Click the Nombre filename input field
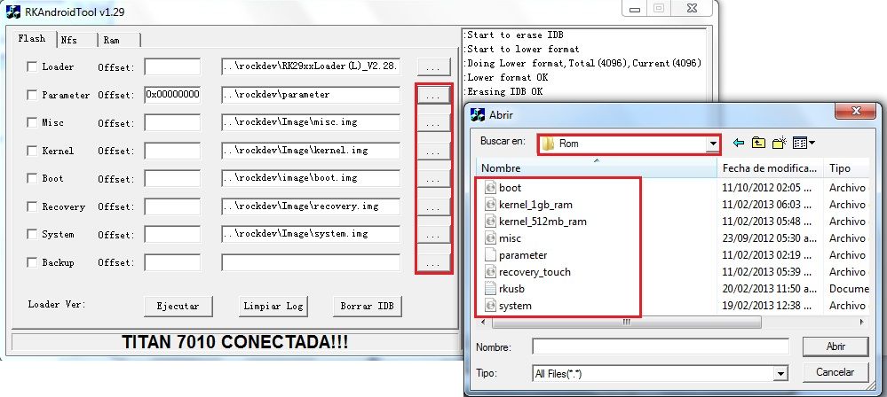This screenshot has width=887, height=397. [660, 346]
